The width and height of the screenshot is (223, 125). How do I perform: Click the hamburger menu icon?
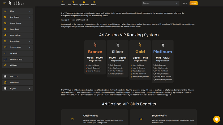(x=5, y=3)
